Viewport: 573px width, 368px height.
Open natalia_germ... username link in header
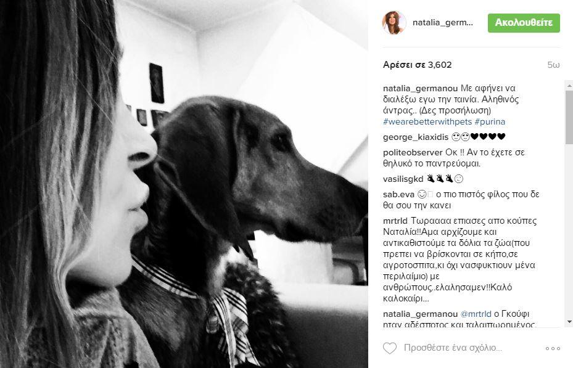442,23
